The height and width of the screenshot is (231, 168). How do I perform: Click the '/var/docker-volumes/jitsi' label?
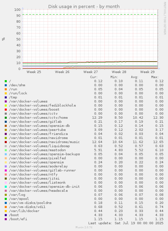pyautogui.click(x=34, y=179)
